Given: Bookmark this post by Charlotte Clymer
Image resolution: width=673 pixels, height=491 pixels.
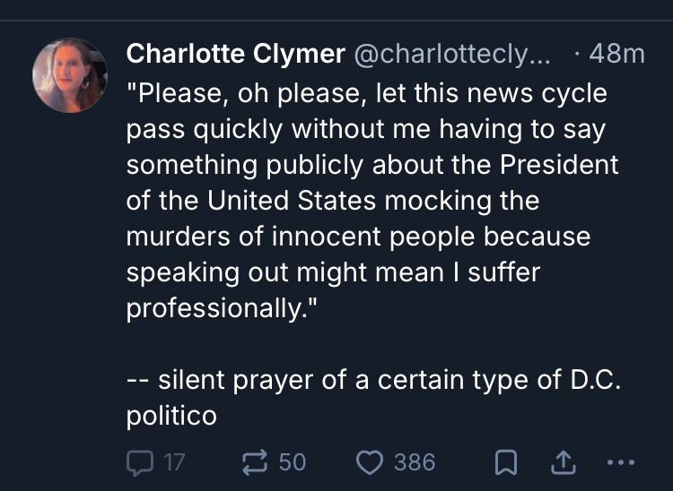Looking at the screenshot, I should coord(506,462).
